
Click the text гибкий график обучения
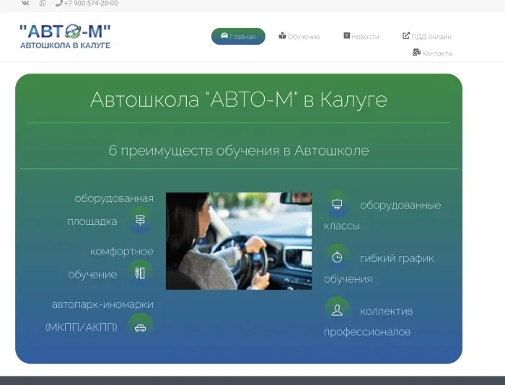click(x=379, y=268)
